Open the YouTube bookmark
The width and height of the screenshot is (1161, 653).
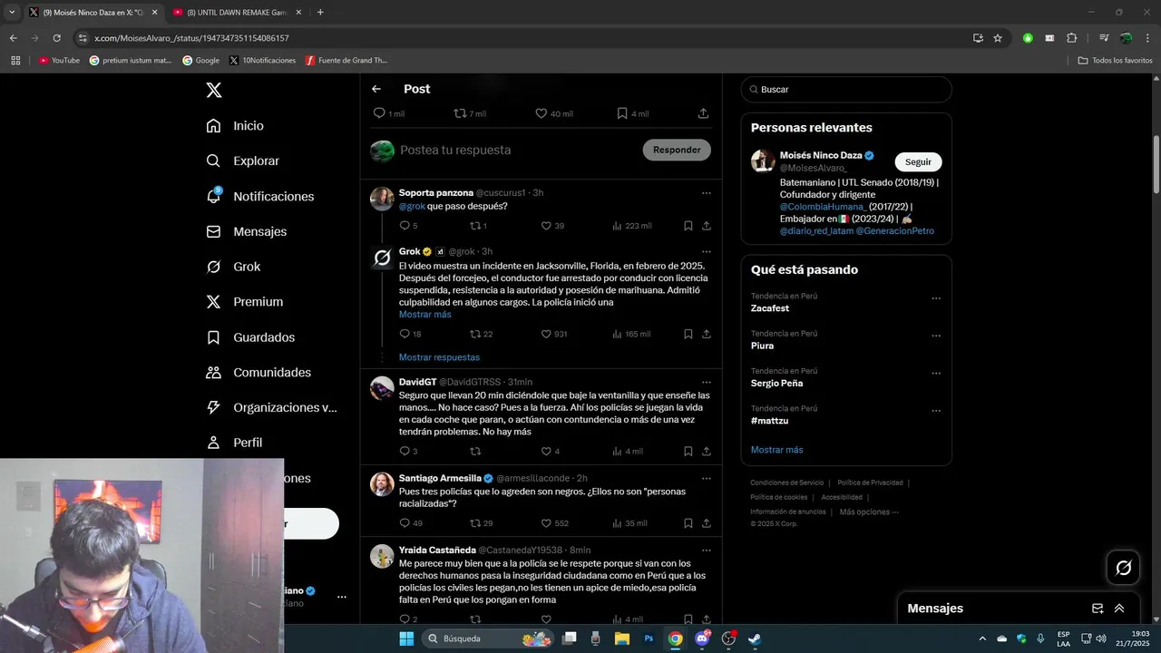59,61
